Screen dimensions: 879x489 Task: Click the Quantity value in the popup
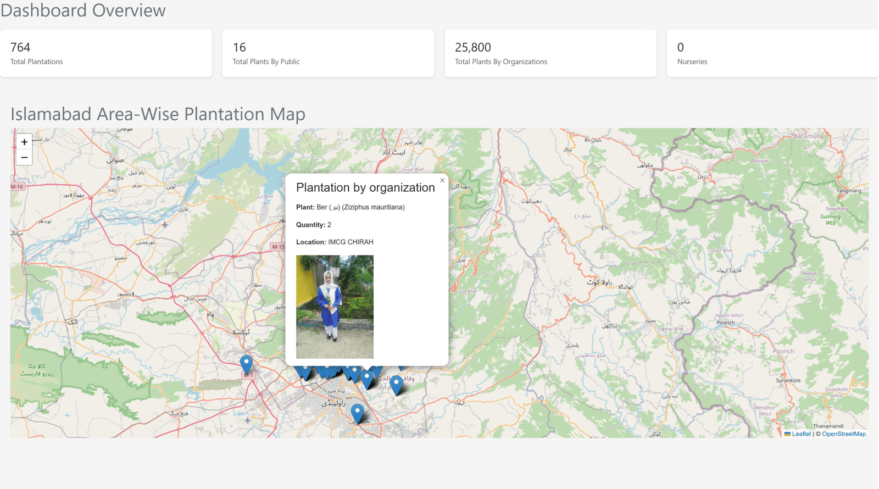(x=329, y=225)
